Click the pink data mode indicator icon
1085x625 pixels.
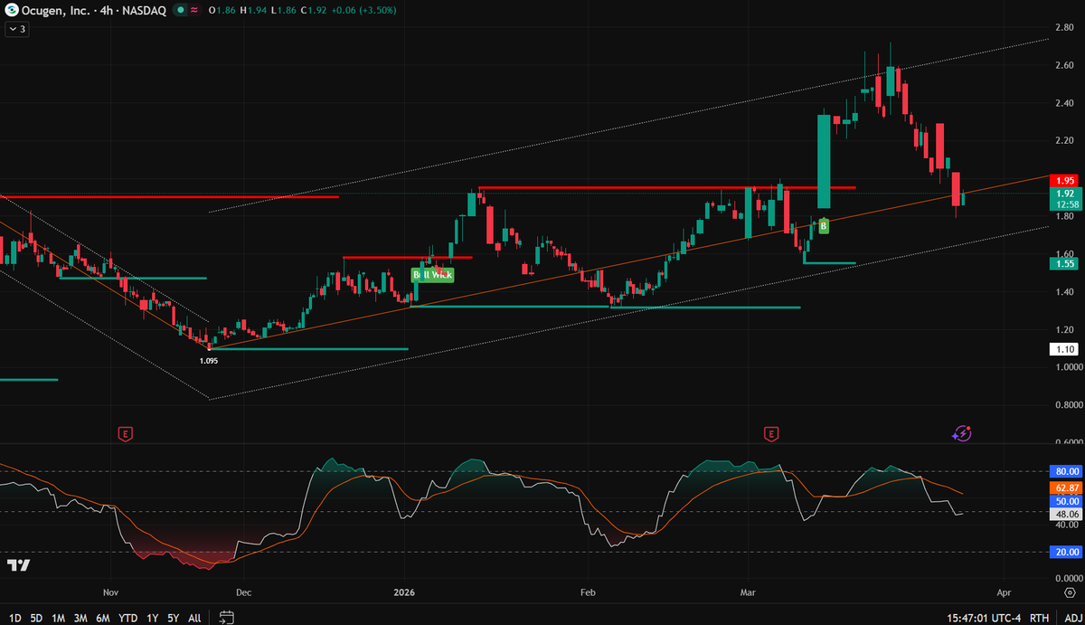tap(195, 10)
